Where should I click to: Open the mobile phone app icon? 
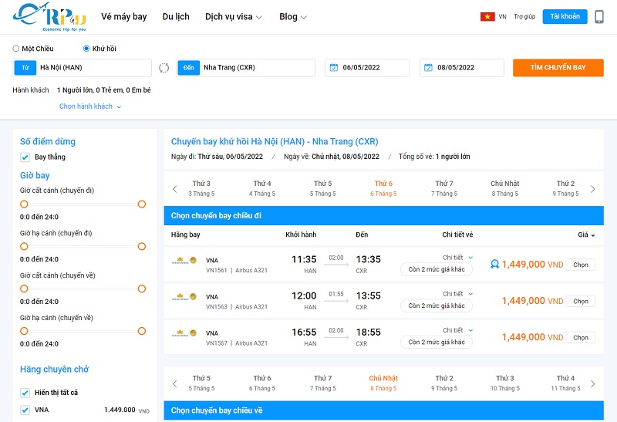(599, 17)
